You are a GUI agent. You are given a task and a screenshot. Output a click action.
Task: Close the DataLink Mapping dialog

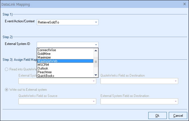184,4
